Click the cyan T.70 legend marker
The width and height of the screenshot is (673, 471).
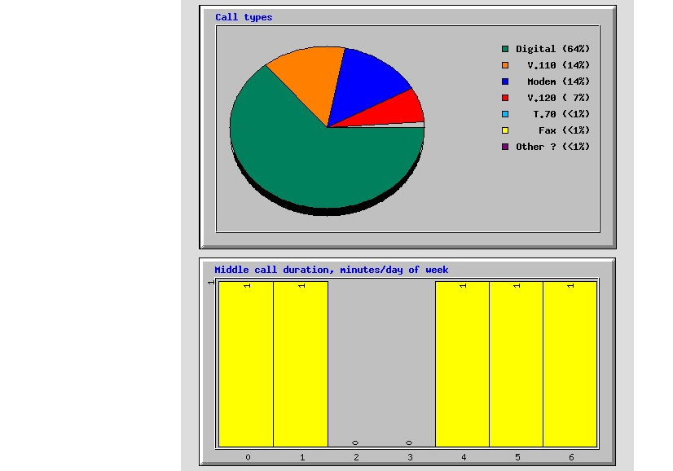click(507, 114)
